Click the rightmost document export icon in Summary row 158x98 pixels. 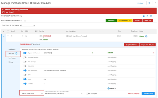point(151,16)
